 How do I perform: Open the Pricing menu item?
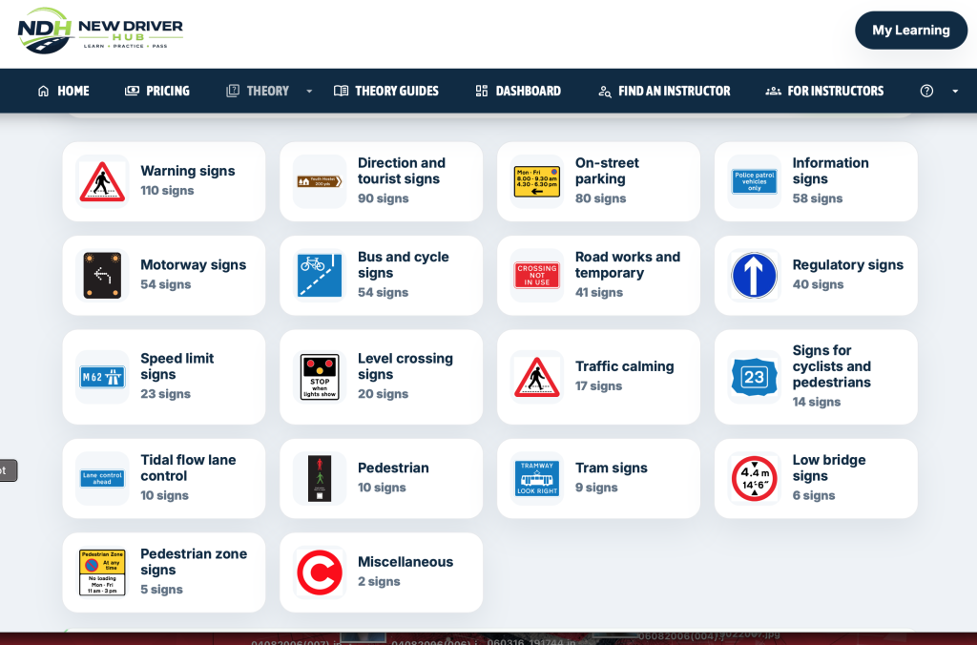(x=157, y=91)
